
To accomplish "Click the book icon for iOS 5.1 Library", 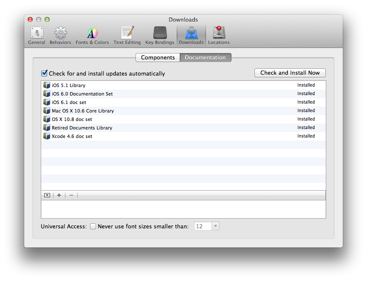I will tap(47, 85).
